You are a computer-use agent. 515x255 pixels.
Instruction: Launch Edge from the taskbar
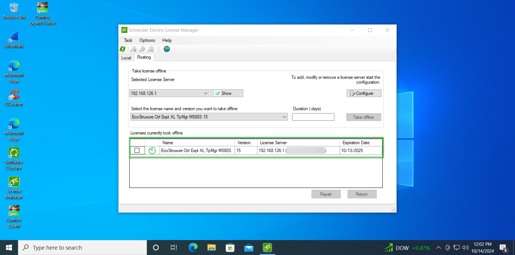click(x=193, y=248)
